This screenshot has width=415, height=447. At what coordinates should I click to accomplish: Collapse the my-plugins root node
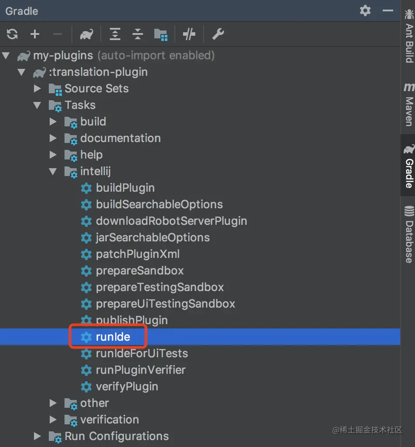6,55
